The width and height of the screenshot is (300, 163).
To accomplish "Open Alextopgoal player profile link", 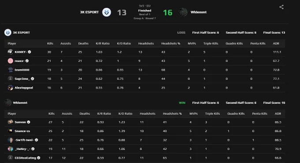I will pyautogui.click(x=24, y=88).
